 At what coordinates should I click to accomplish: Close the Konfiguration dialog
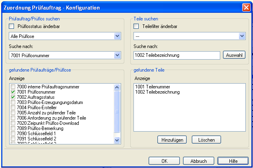(x=246, y=8)
